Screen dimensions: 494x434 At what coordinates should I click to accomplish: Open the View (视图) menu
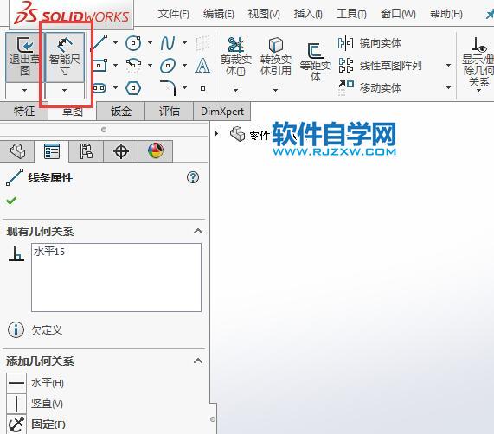click(x=264, y=14)
